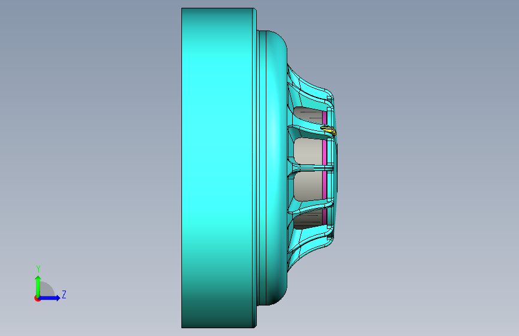Click the "Y" axis label

tap(38, 269)
